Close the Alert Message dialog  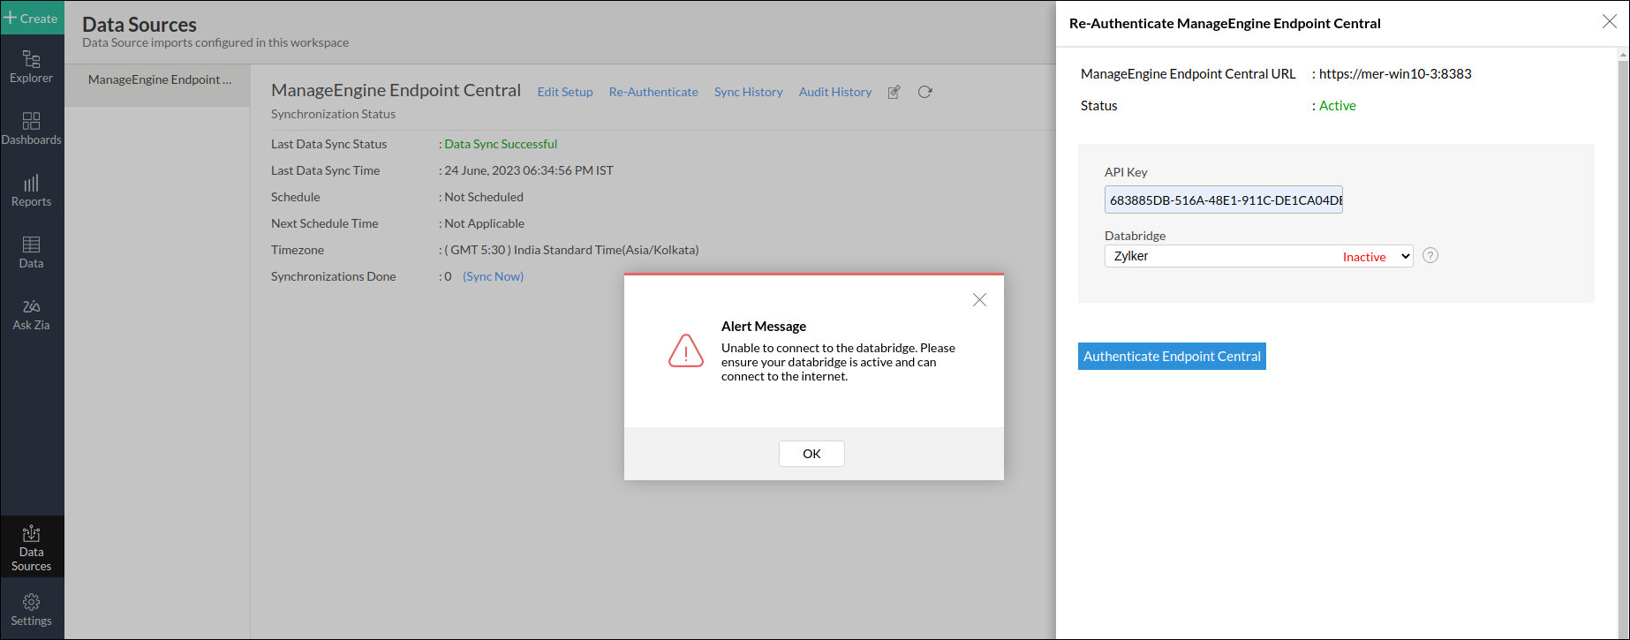[979, 300]
